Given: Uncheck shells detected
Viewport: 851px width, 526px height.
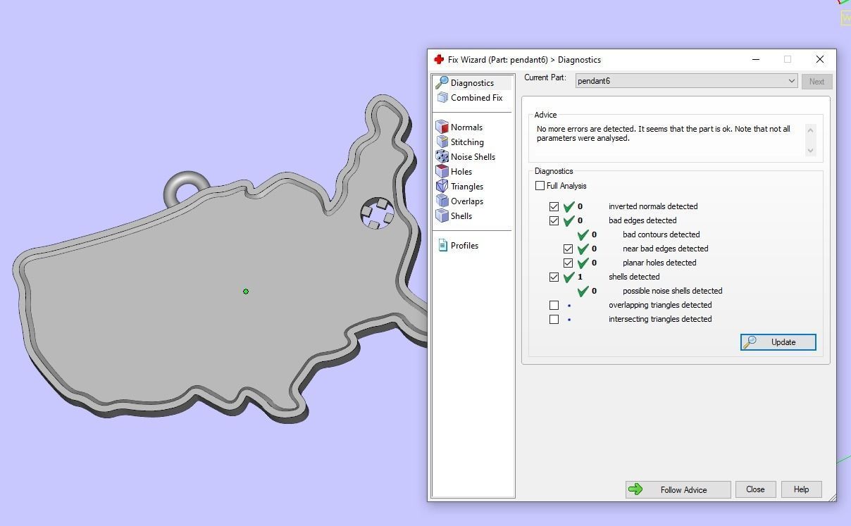Looking at the screenshot, I should pos(554,277).
